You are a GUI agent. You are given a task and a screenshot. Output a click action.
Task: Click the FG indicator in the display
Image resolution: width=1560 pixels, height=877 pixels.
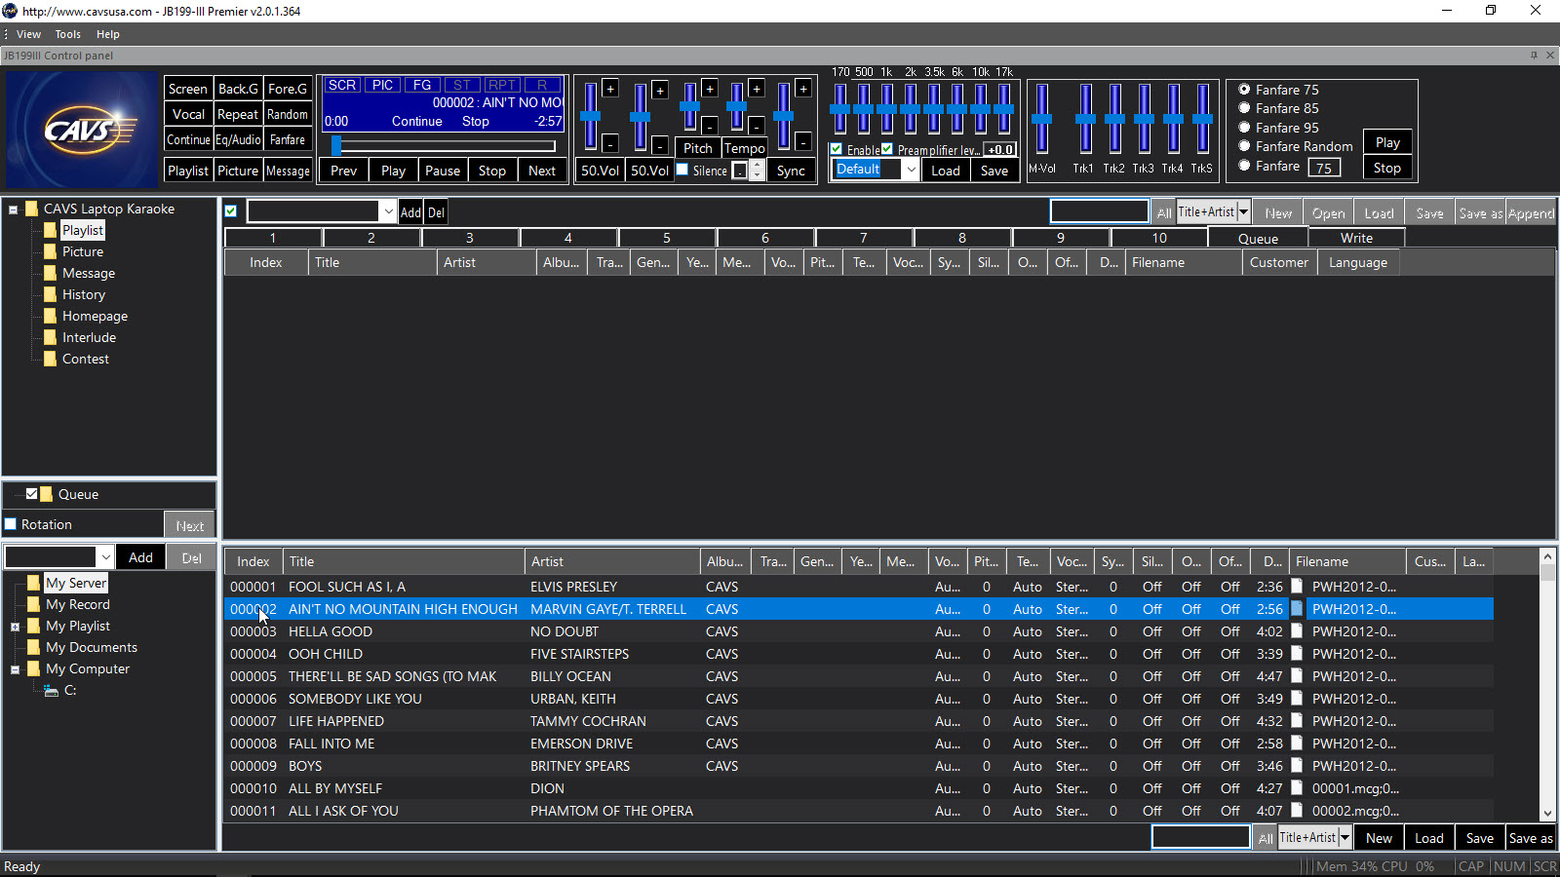click(x=422, y=86)
